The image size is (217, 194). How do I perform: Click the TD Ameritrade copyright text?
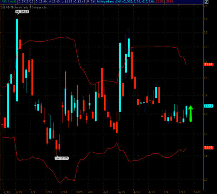coord(24,7)
